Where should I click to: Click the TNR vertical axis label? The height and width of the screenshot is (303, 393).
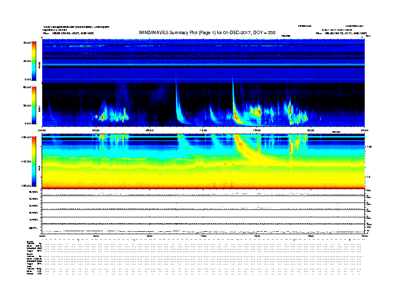pos(39,168)
